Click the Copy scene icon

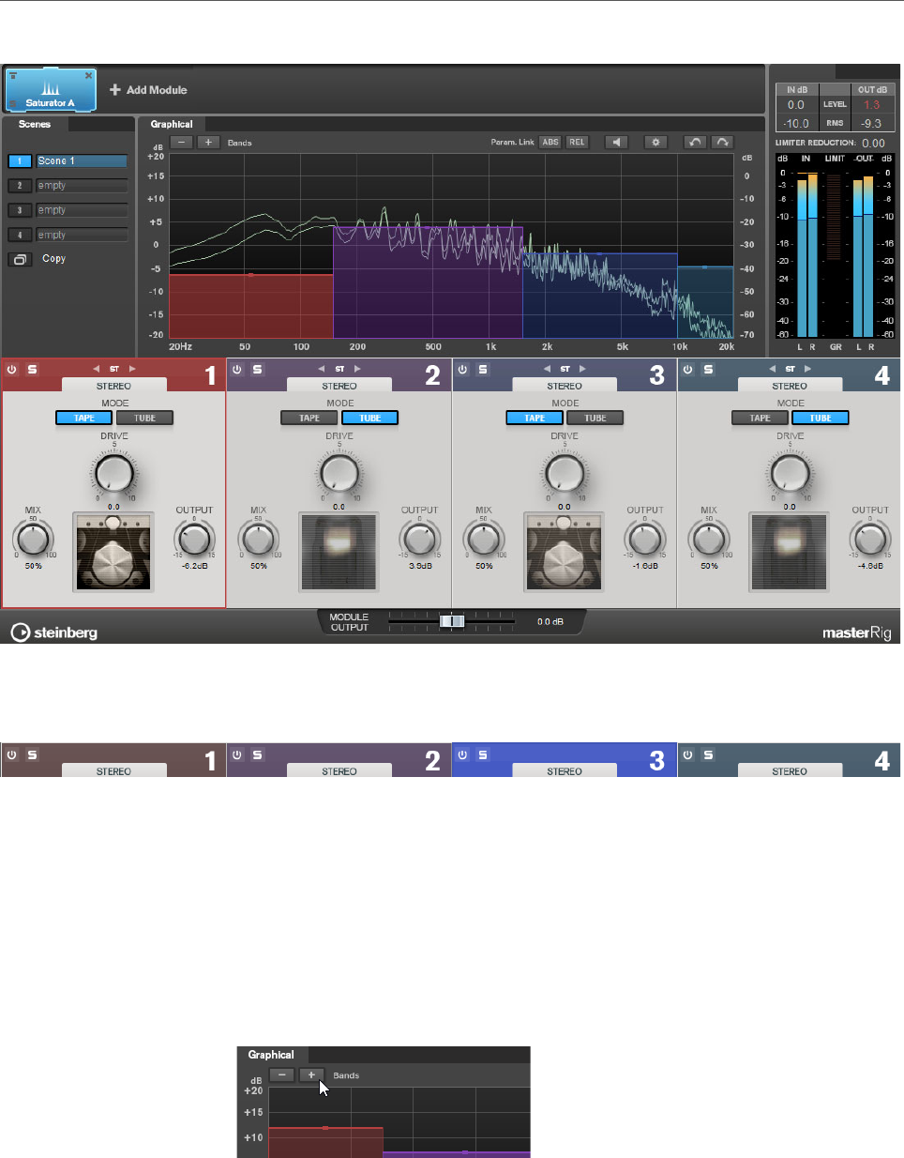click(19, 259)
